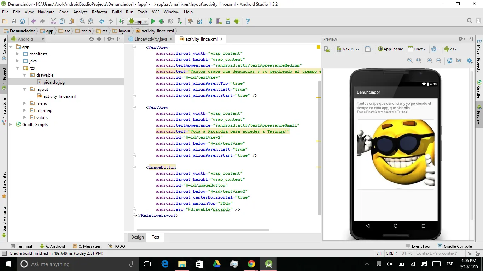Open the Build menu
483x271 pixels.
tap(117, 12)
